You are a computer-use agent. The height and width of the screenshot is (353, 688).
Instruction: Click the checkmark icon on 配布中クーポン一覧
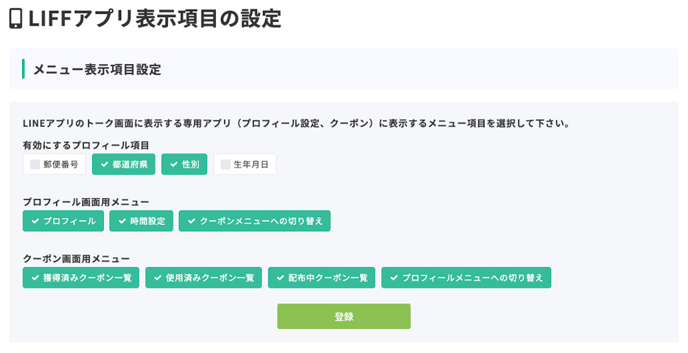281,278
